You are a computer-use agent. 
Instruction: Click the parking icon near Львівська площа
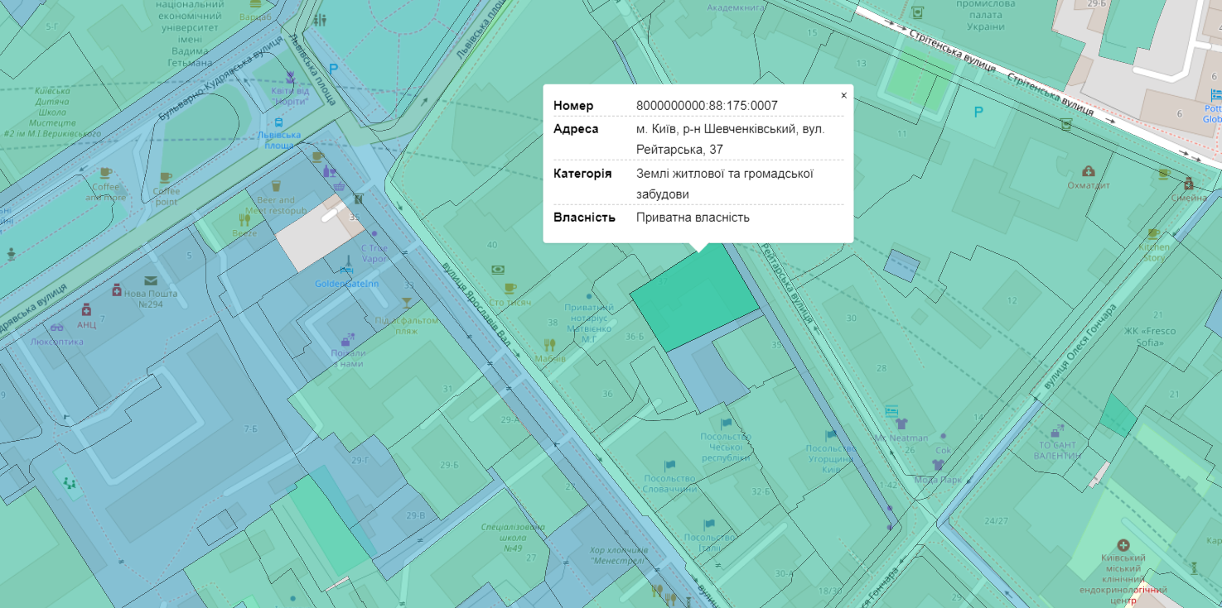click(334, 69)
